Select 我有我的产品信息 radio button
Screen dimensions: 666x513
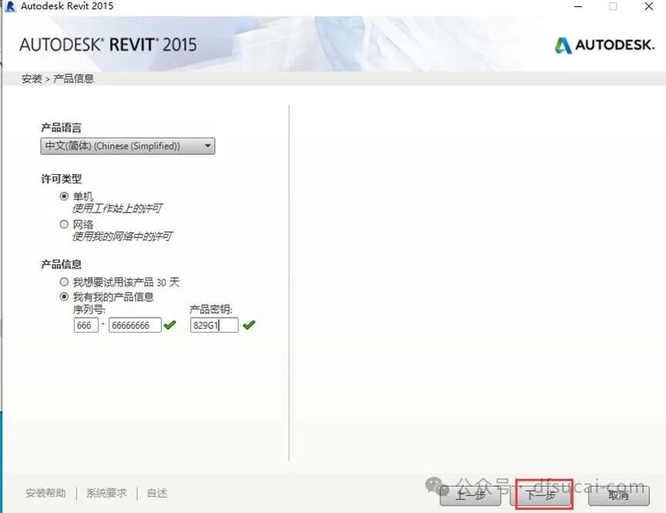point(64,297)
